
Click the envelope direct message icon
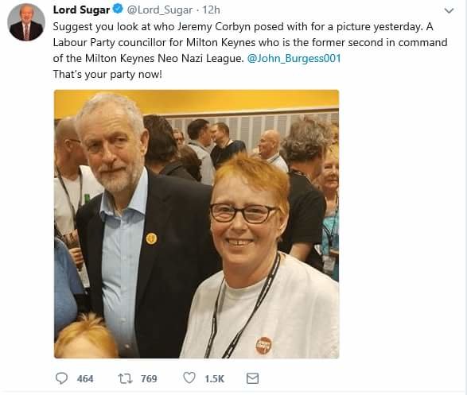point(252,378)
